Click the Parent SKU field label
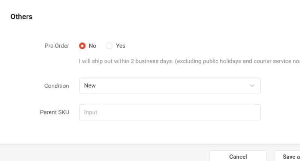 (x=54, y=112)
